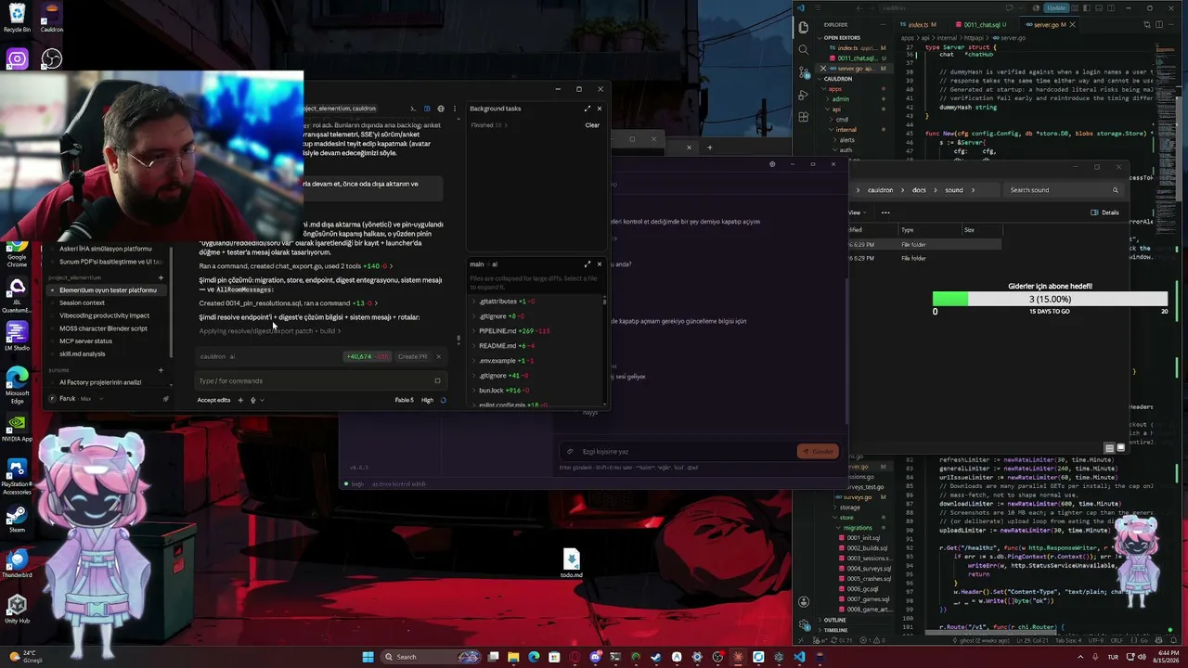Open the 'MCP server status' session
Viewport: 1188px width, 668px height.
pyautogui.click(x=108, y=340)
